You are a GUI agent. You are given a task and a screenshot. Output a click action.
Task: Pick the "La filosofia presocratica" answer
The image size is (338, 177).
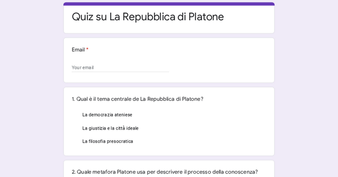click(x=107, y=141)
